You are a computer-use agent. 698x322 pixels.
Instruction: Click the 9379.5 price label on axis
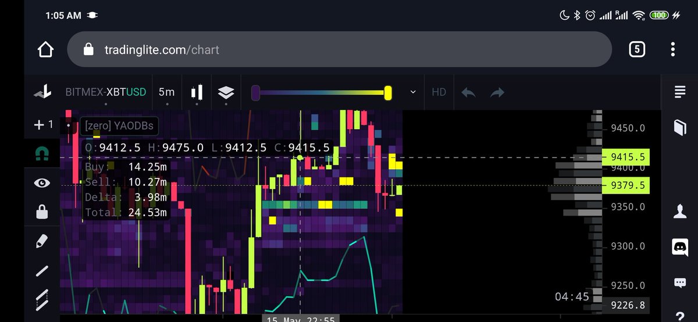click(626, 185)
